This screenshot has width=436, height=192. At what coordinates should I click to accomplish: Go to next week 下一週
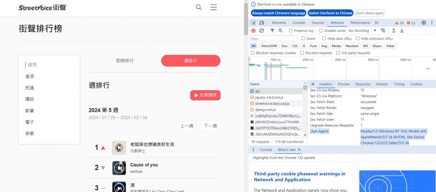pos(210,126)
